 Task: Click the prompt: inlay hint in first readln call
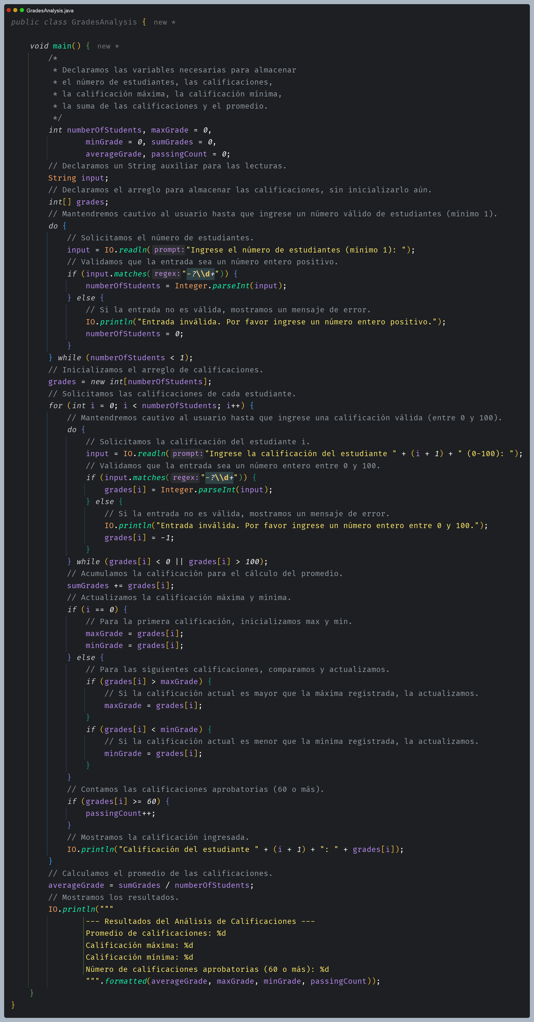[169, 250]
